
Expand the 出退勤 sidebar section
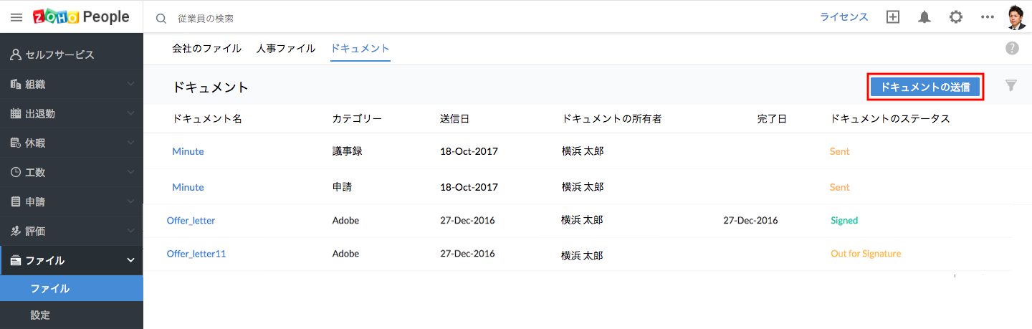point(72,113)
